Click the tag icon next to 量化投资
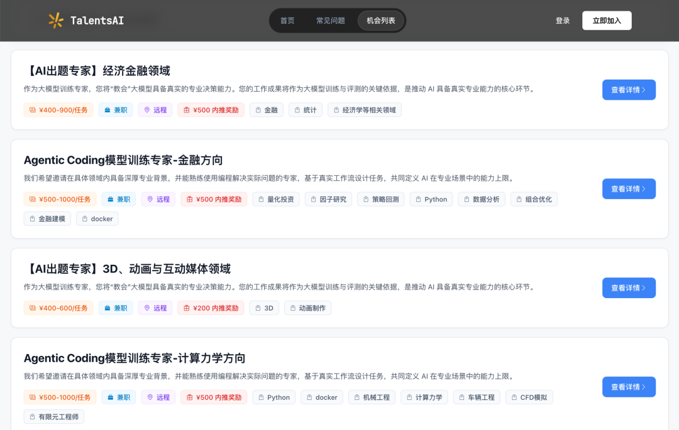The image size is (679, 430). point(261,199)
